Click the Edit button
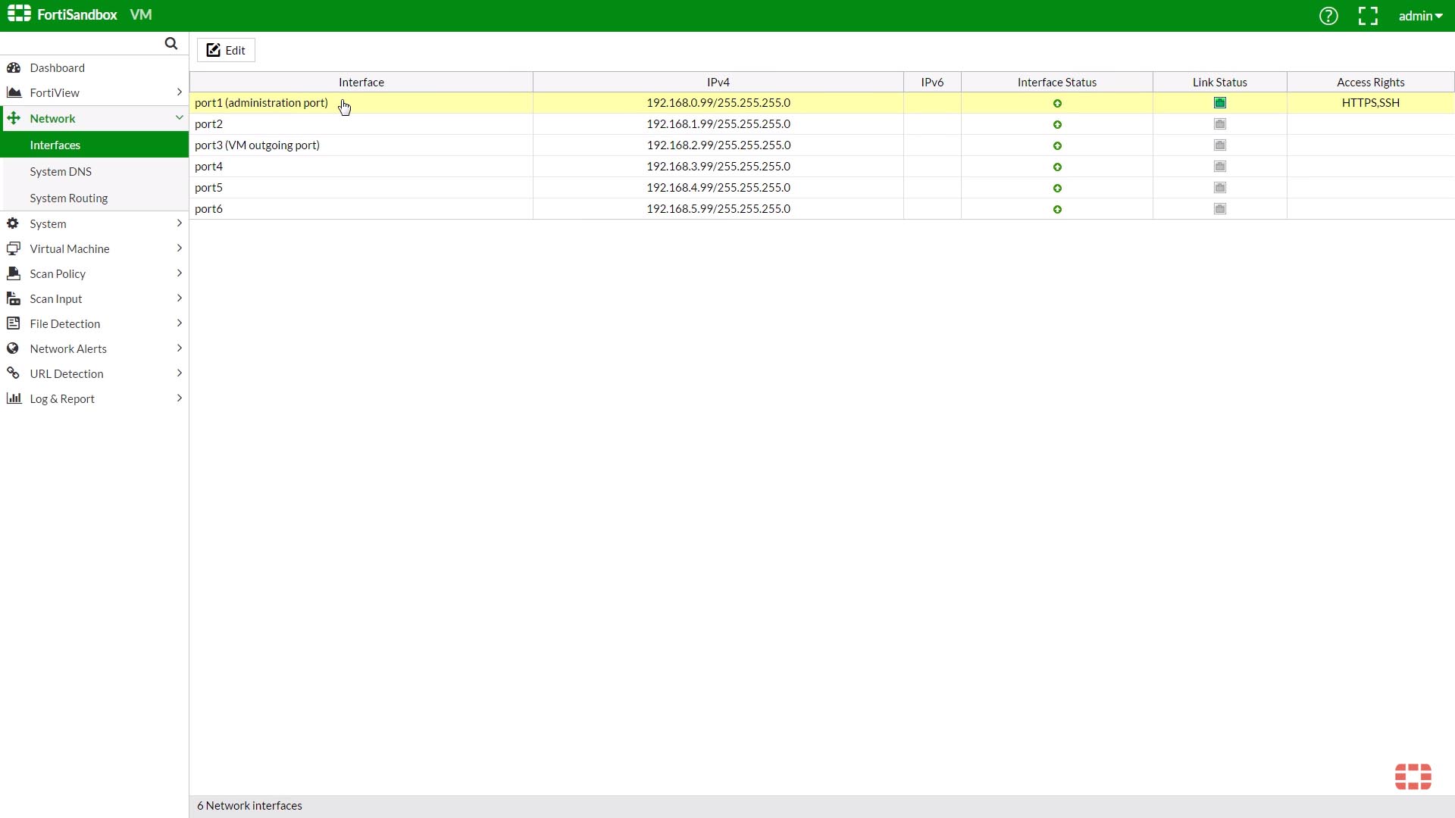This screenshot has width=1455, height=818. (x=226, y=50)
